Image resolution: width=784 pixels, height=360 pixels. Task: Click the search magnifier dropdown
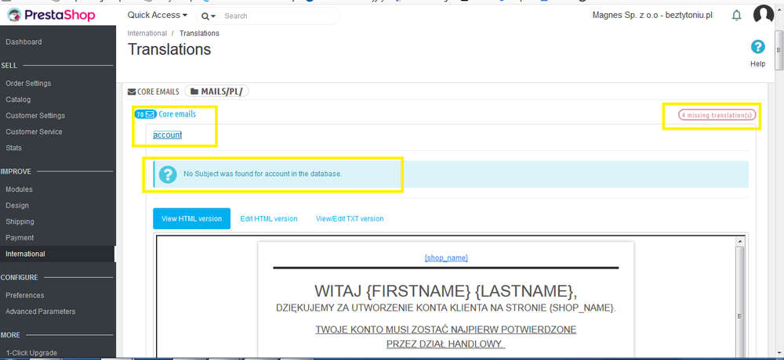[208, 16]
